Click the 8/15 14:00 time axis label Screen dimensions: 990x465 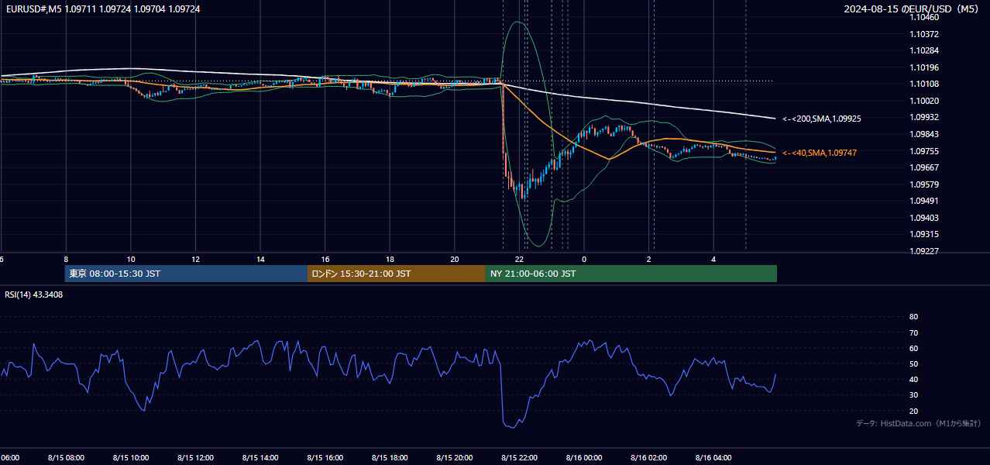coord(260,458)
